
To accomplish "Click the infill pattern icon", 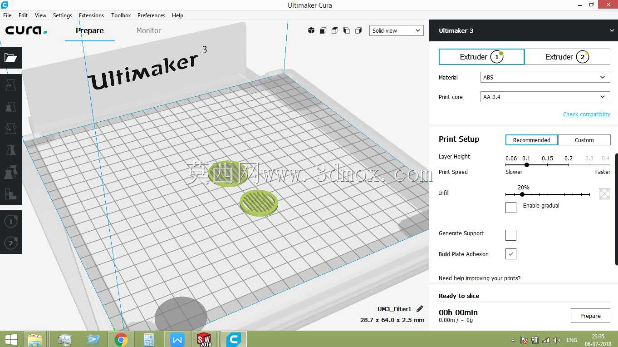I will 604,194.
